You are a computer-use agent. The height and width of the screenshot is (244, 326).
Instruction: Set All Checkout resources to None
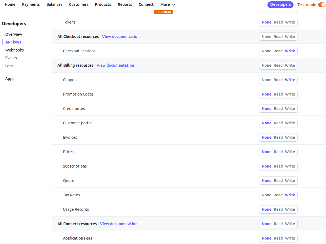pyautogui.click(x=266, y=37)
